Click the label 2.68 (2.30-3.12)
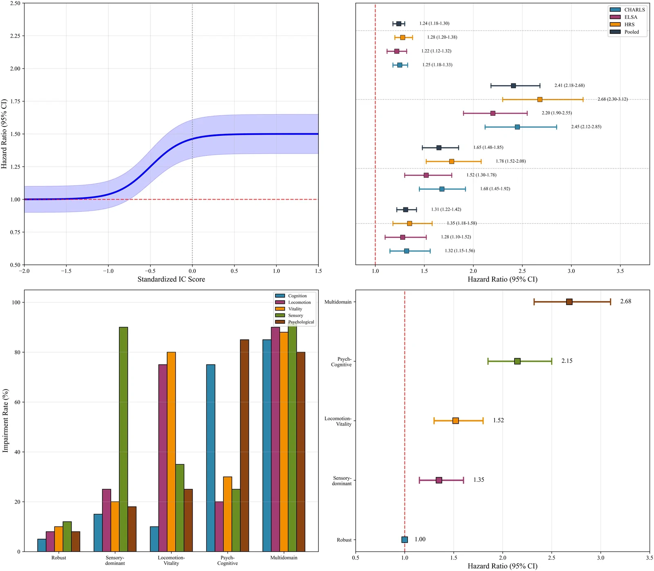The image size is (654, 571). (x=613, y=99)
